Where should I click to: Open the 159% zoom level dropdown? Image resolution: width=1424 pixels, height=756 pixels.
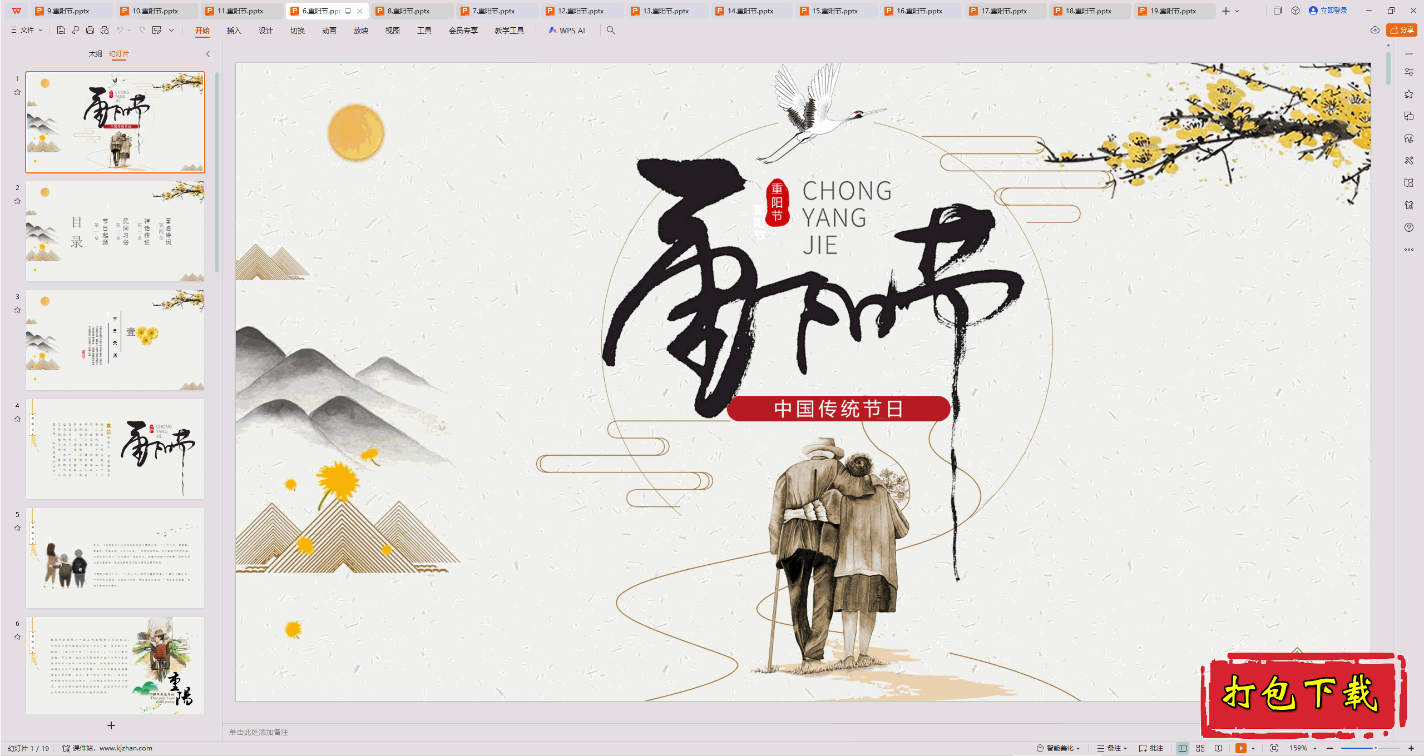(x=1303, y=748)
